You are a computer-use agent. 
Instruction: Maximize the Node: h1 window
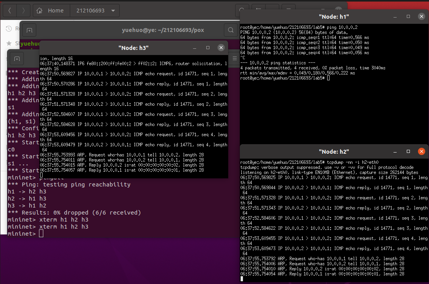pos(408,16)
